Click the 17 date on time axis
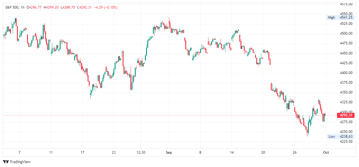This screenshot has width=359, height=167. point(82,152)
